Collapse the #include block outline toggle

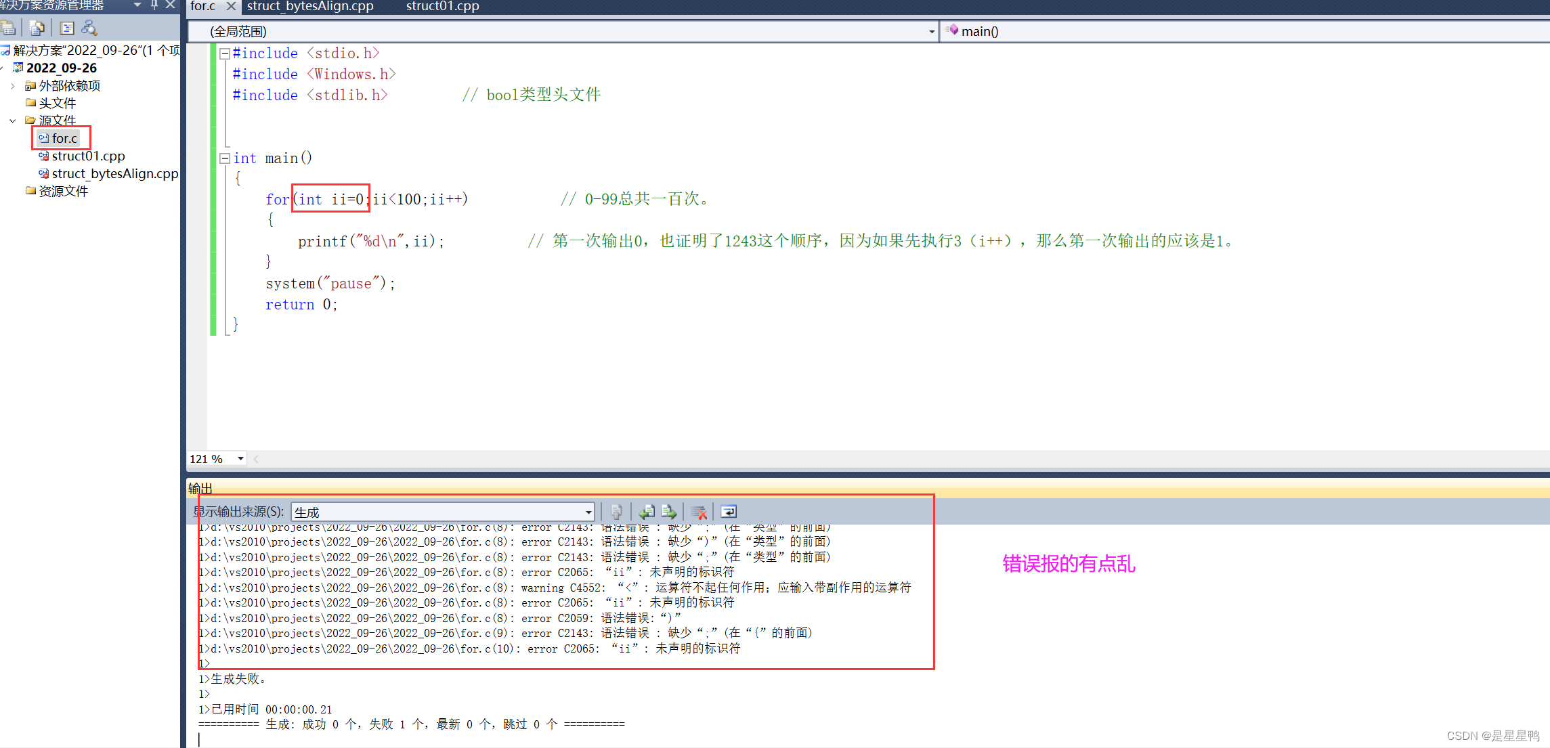(x=225, y=53)
